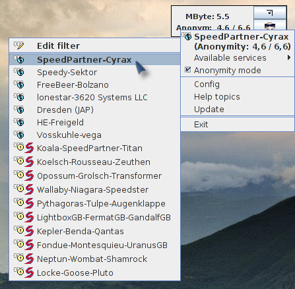Choose FreeBeer-Bolzano from the service list
This screenshot has height=289, width=295.
pos(94,85)
